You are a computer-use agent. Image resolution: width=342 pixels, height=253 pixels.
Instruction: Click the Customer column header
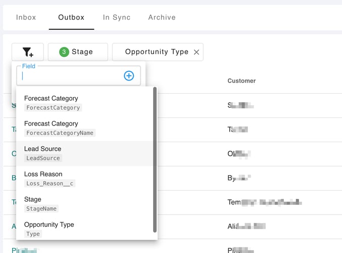click(241, 81)
